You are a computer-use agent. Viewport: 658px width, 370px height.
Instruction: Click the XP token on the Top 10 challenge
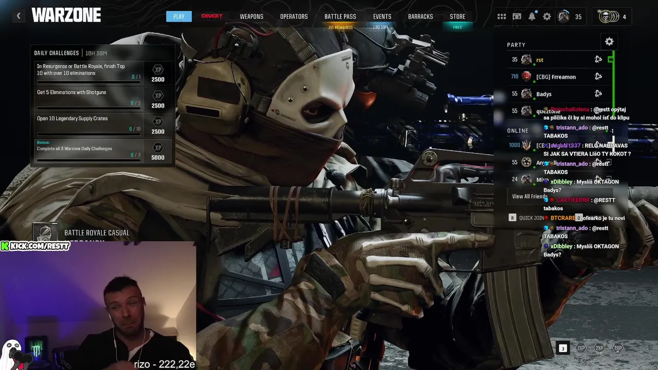(158, 69)
